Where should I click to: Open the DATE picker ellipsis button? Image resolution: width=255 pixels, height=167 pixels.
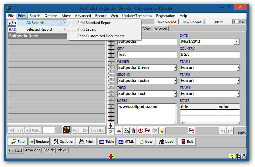[x=237, y=42]
